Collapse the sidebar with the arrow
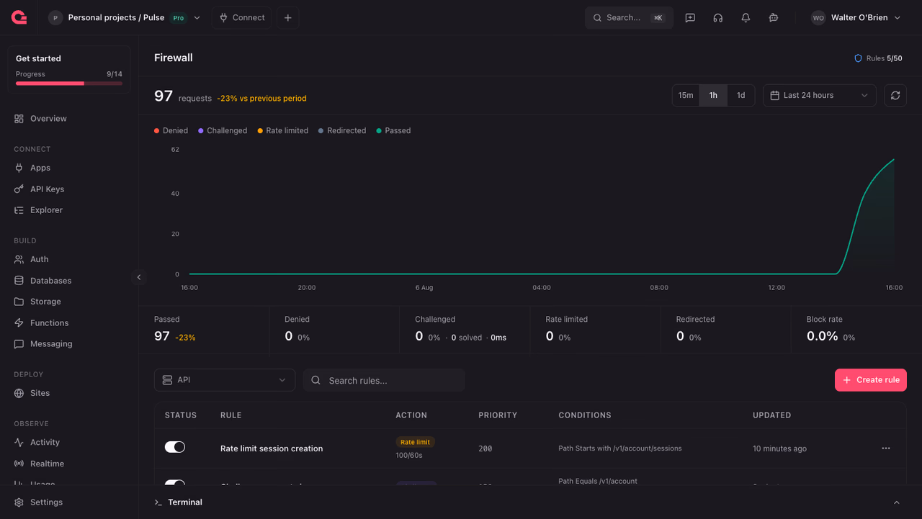 pyautogui.click(x=139, y=277)
